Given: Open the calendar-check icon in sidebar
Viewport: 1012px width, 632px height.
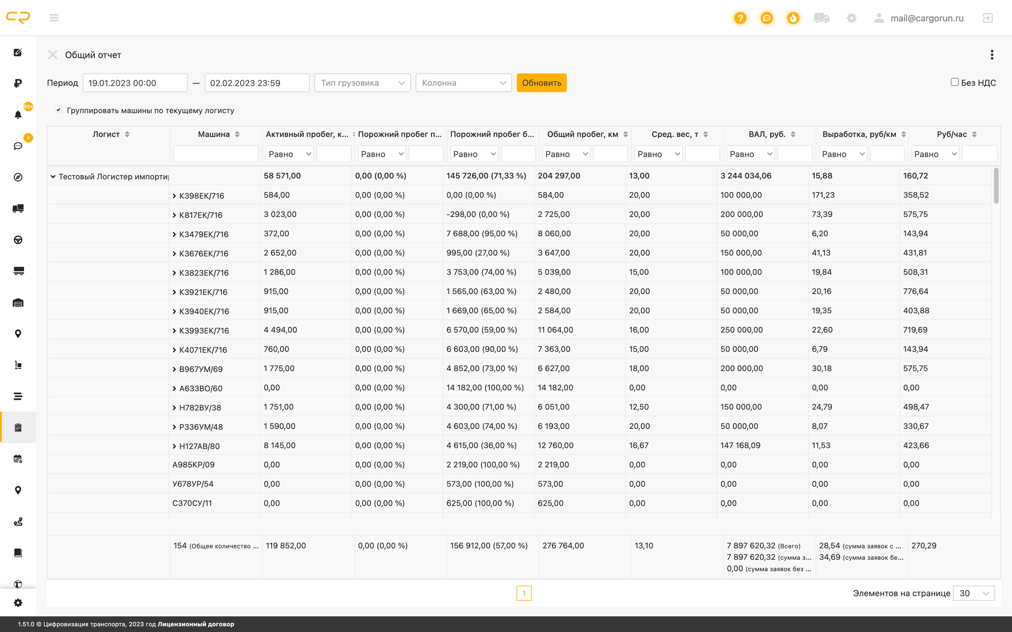Looking at the screenshot, I should (x=18, y=459).
